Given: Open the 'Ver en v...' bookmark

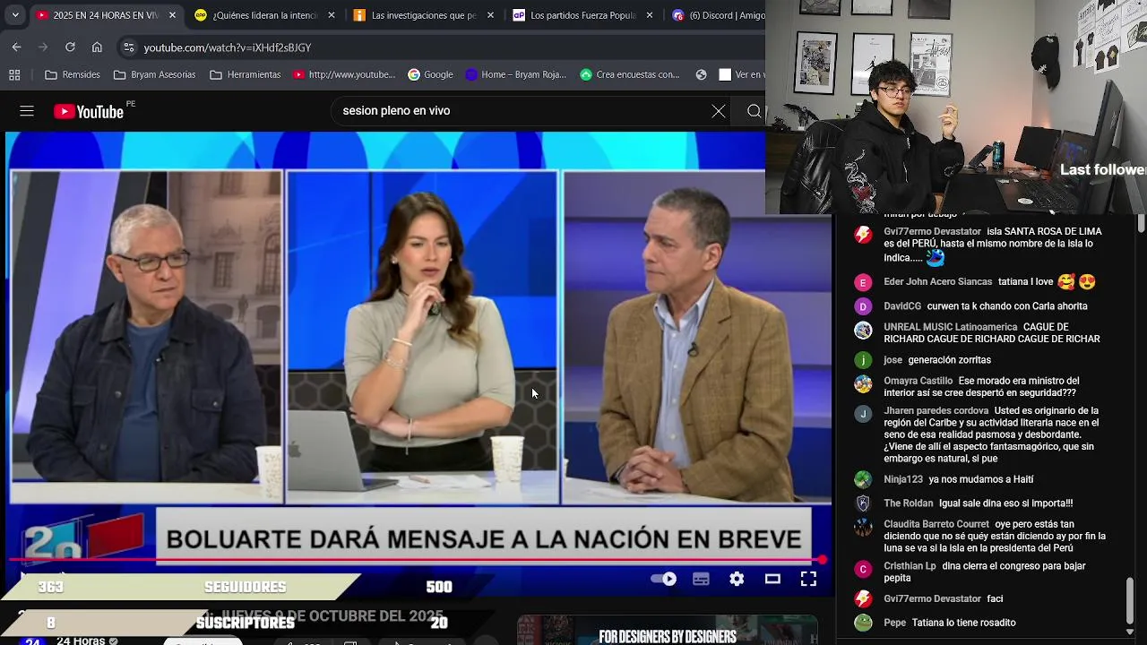Looking at the screenshot, I should pos(741,74).
